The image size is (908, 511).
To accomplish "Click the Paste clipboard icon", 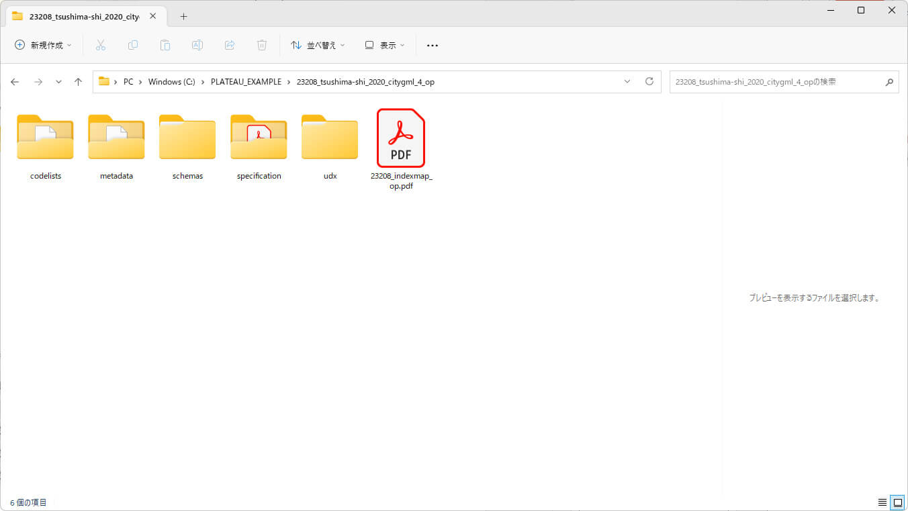I will coord(165,45).
